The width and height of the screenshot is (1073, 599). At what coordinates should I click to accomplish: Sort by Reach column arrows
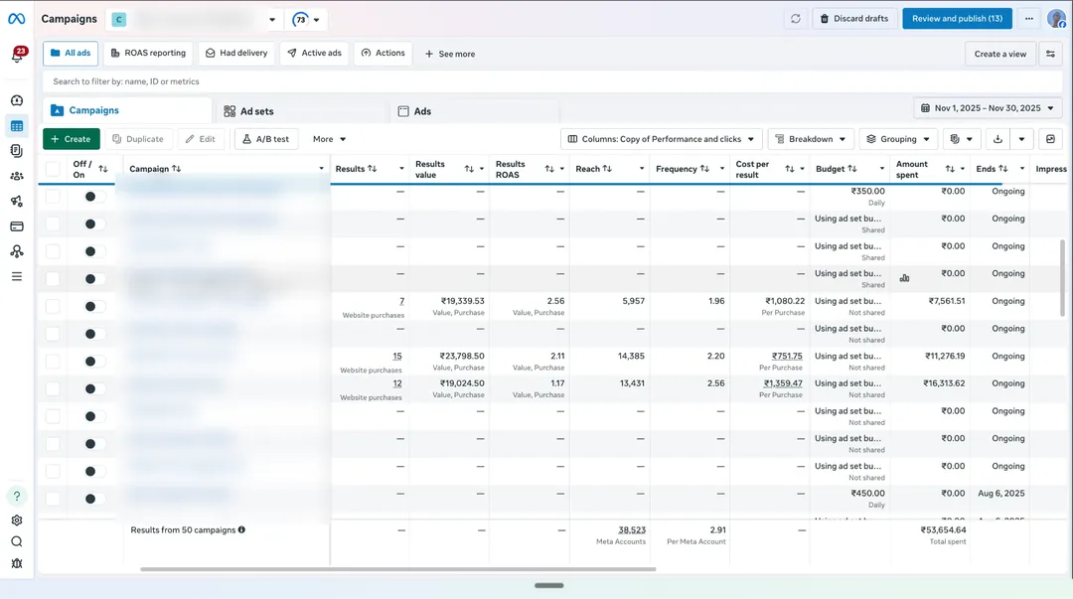coord(607,169)
